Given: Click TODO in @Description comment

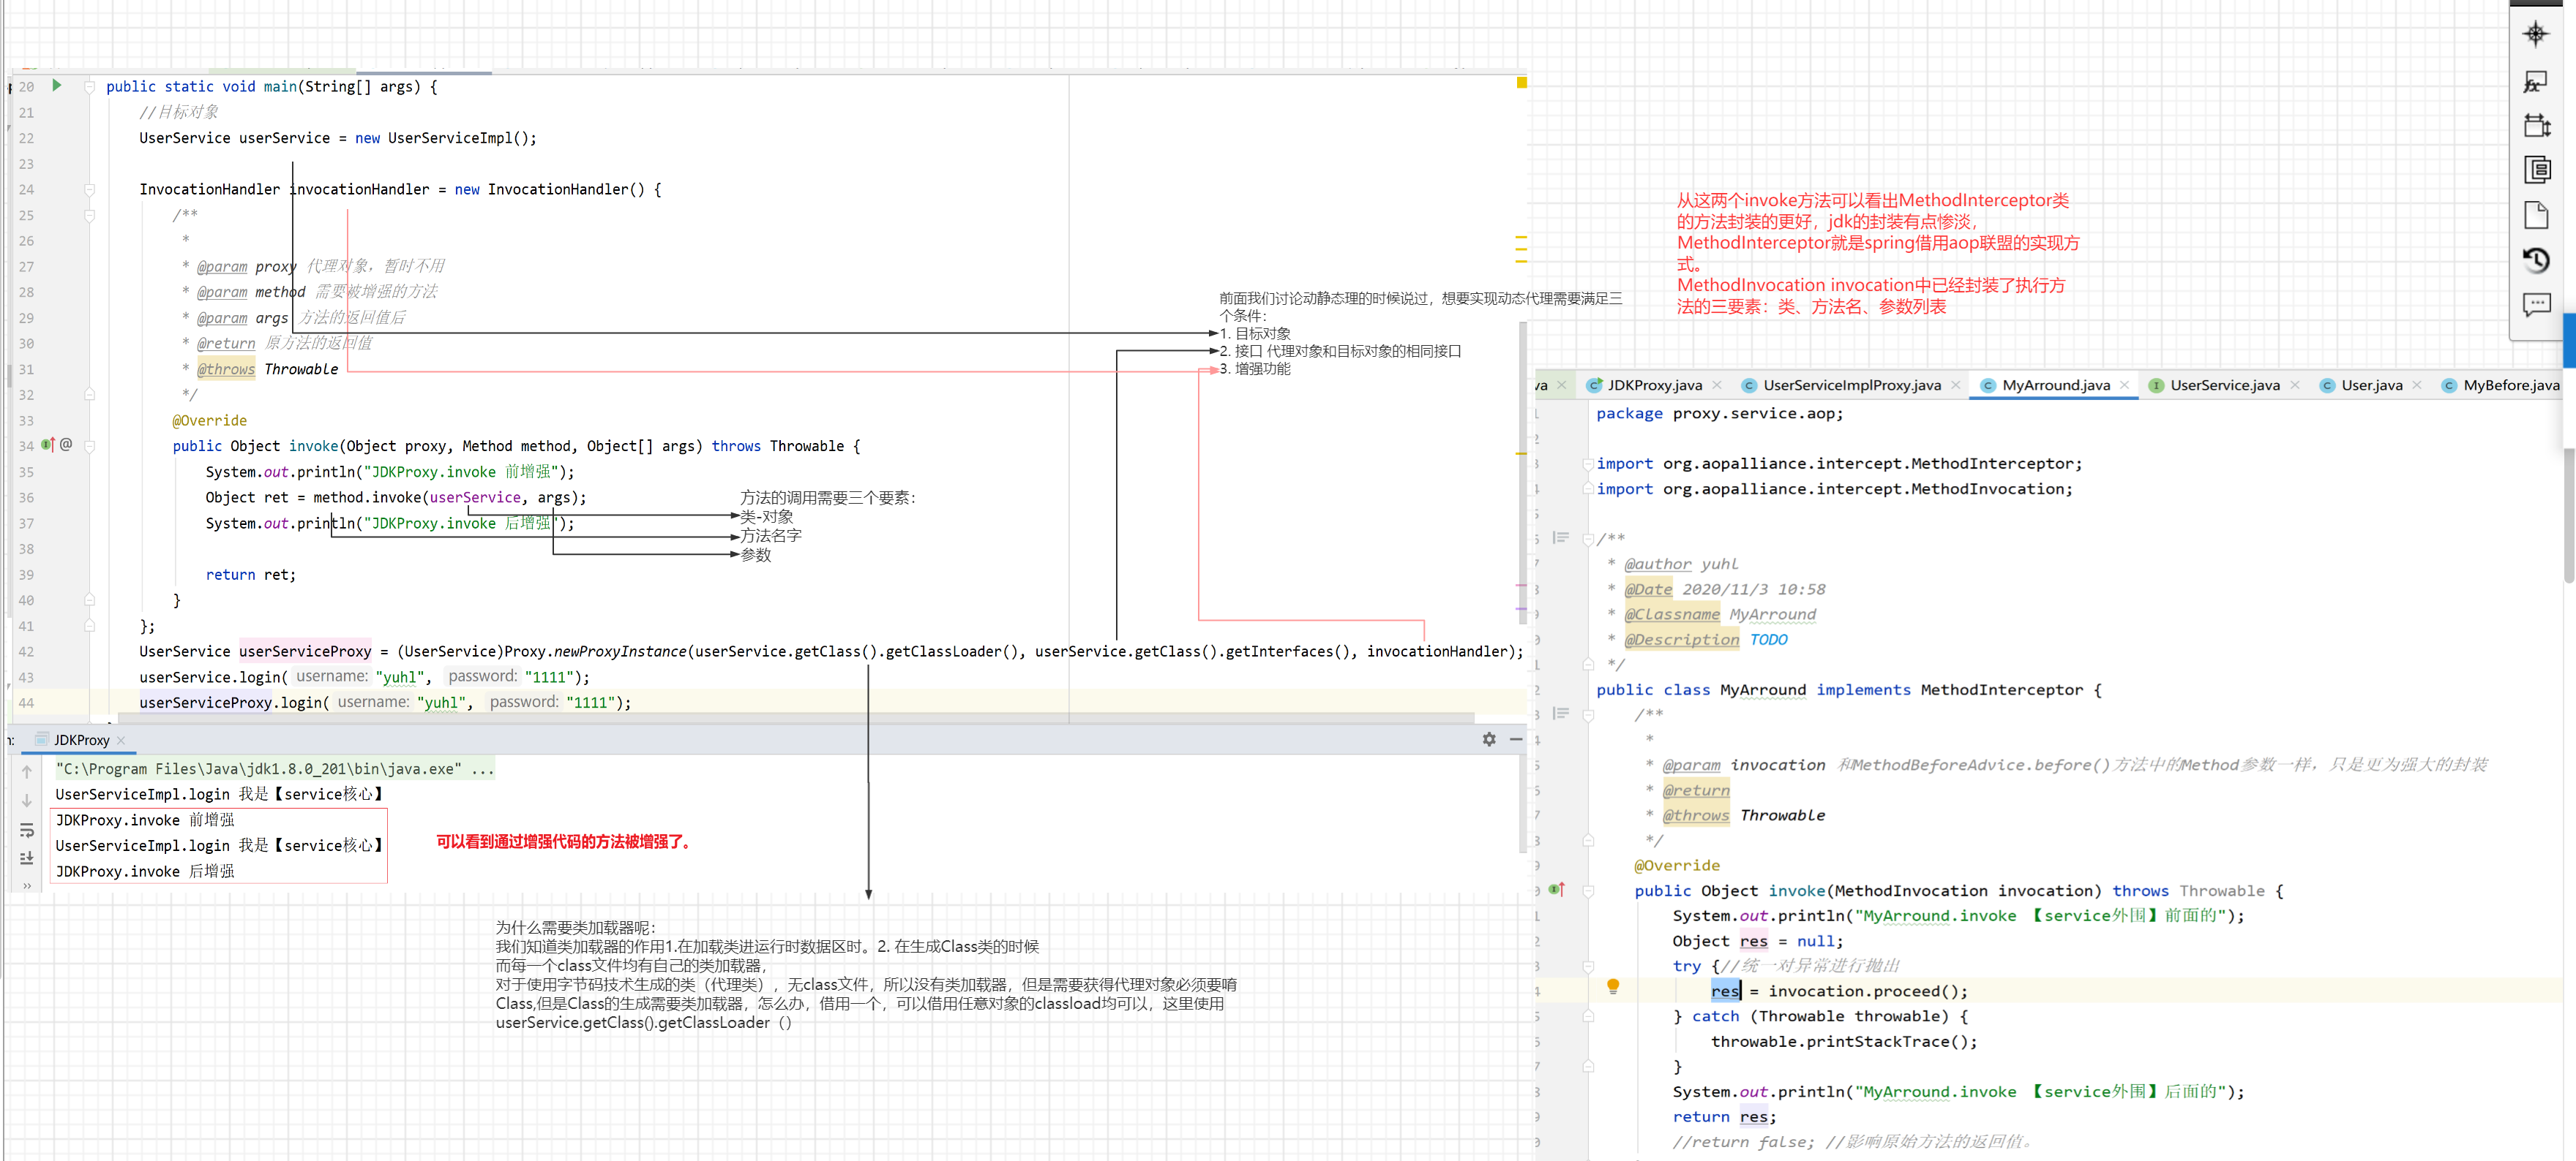Looking at the screenshot, I should point(1768,640).
